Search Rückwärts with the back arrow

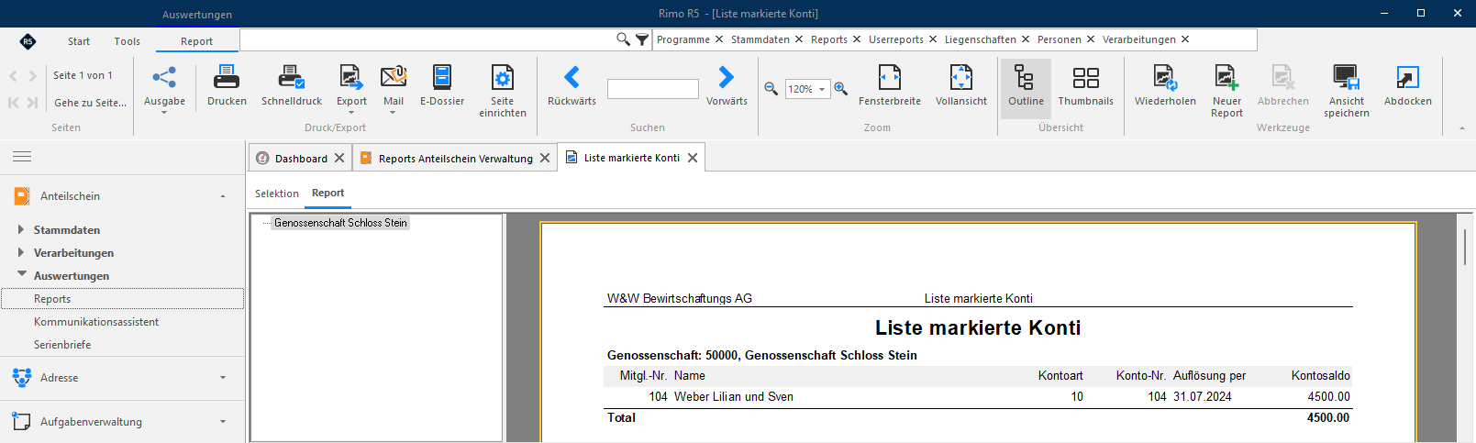(x=572, y=86)
